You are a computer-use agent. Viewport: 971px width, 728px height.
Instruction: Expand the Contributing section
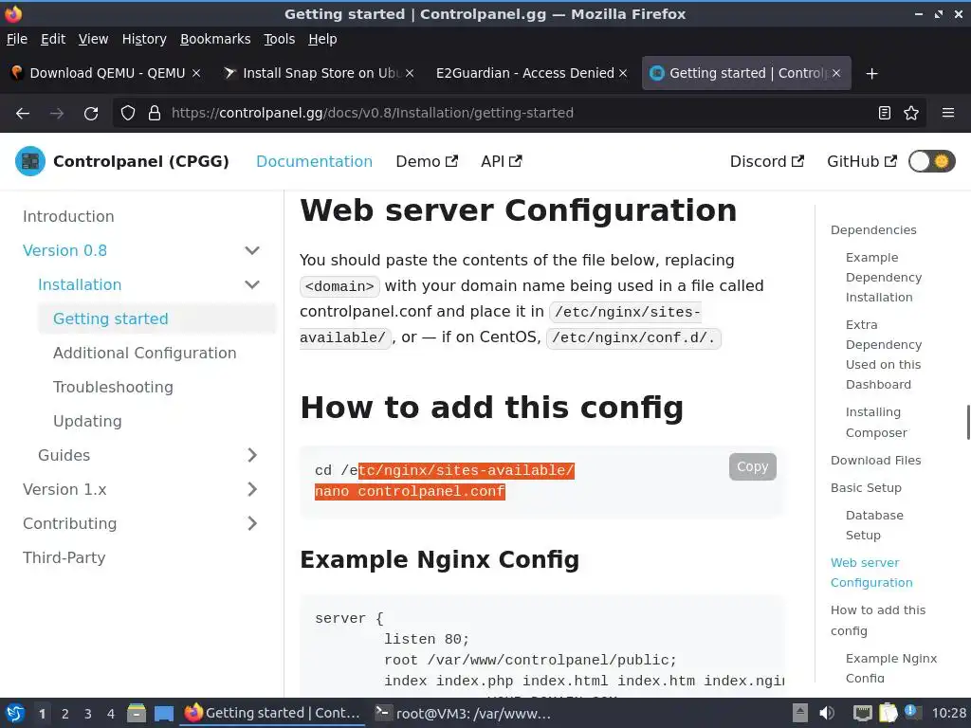pos(252,523)
